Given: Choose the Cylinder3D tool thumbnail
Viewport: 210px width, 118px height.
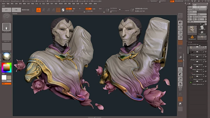Looking at the screenshot, I should [x=202, y=28].
